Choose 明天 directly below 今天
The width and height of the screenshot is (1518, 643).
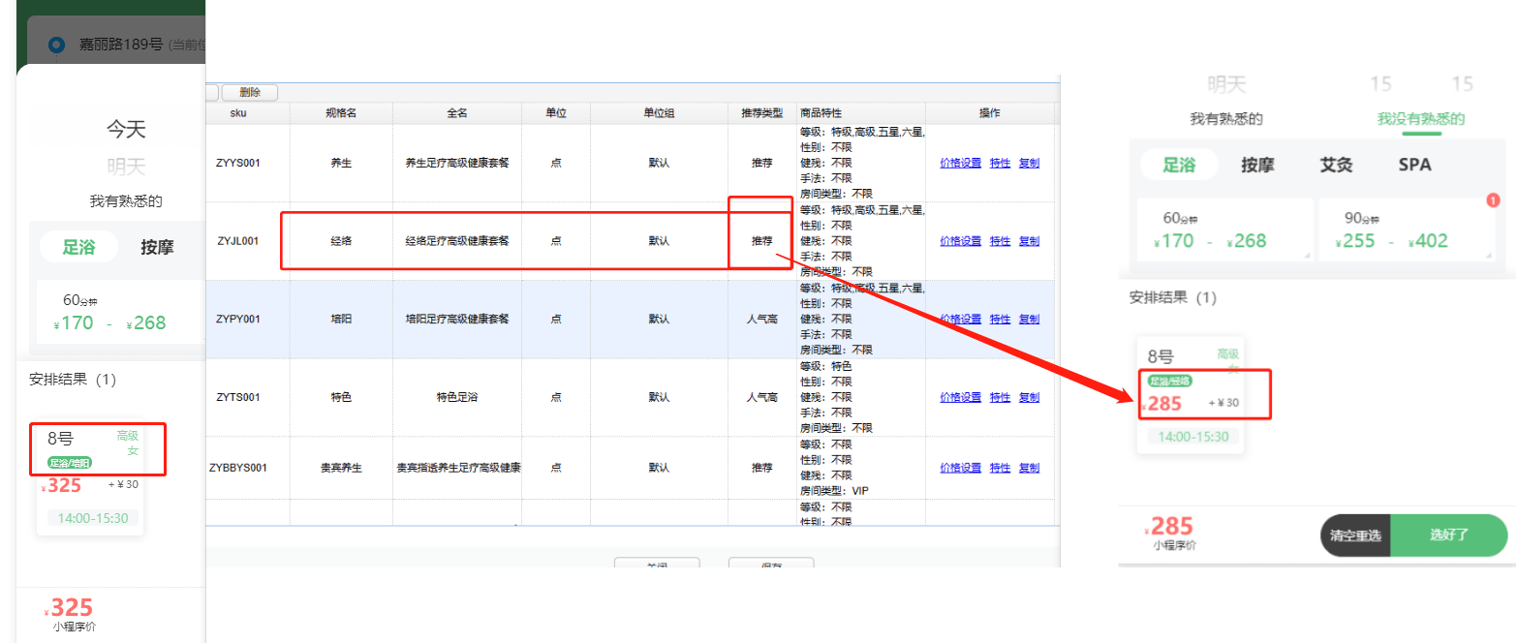(126, 167)
